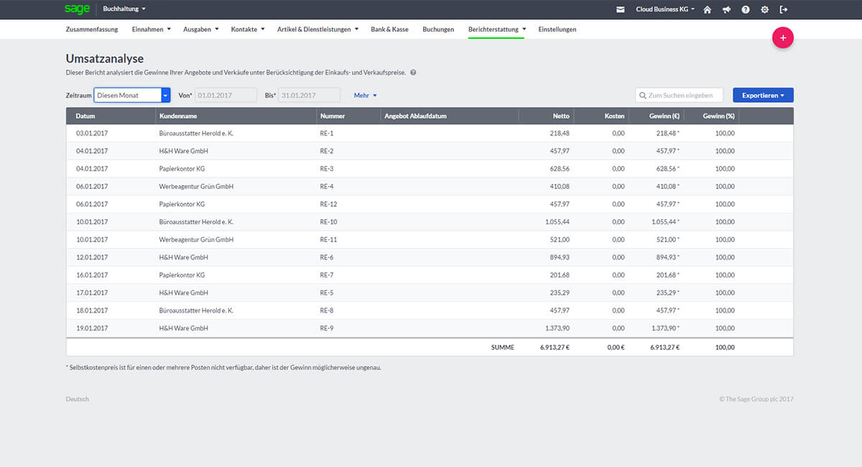Viewport: 862px width, 467px height.
Task: Click the Deutsch language link
Action: coord(78,399)
